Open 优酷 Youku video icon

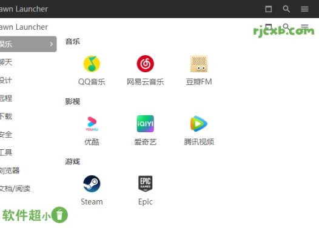point(92,124)
